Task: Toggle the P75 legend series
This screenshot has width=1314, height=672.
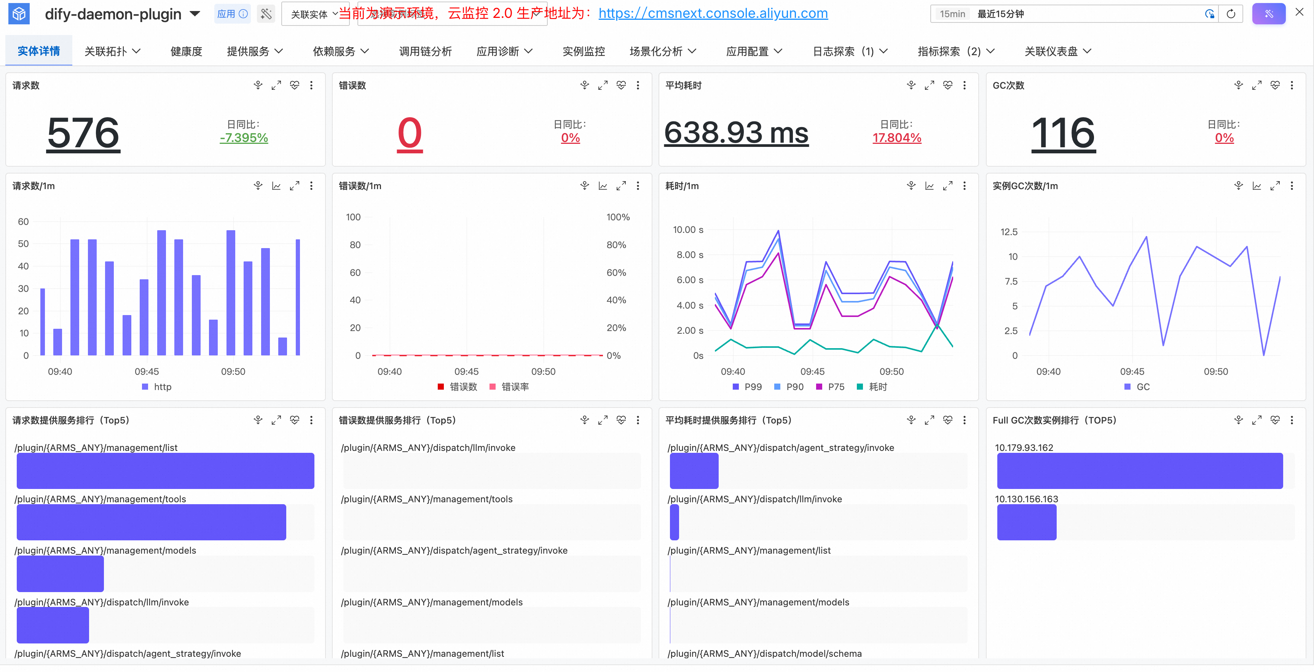Action: 831,387
